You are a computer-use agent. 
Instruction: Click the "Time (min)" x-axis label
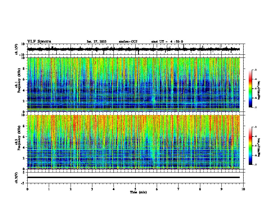(138, 192)
